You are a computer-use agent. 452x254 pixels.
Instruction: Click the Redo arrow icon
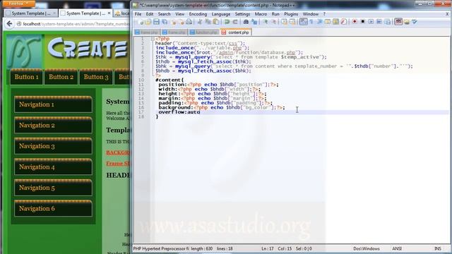pyautogui.click(x=235, y=22)
